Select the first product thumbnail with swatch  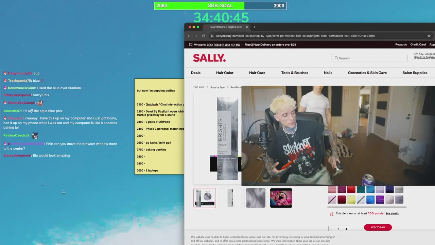tap(205, 198)
